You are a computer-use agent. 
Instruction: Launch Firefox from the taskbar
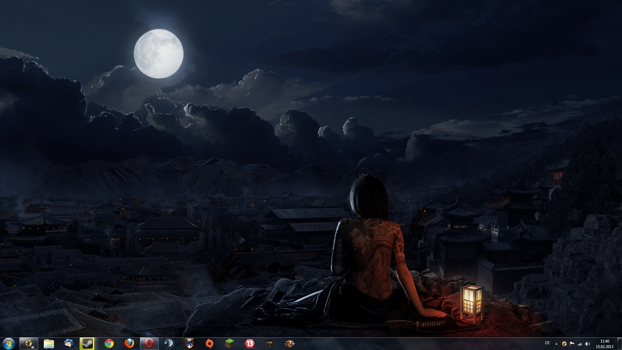(129, 344)
